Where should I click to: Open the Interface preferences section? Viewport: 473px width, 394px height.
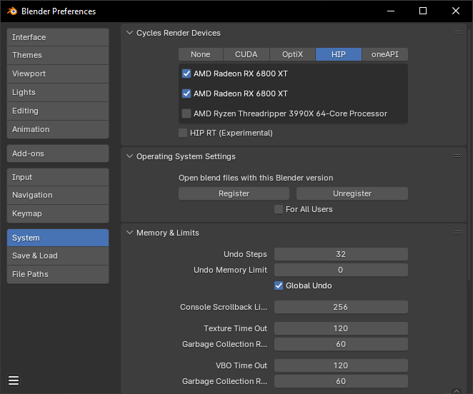tap(58, 37)
